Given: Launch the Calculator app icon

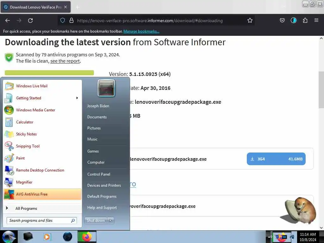Looking at the screenshot, I should 9,122.
